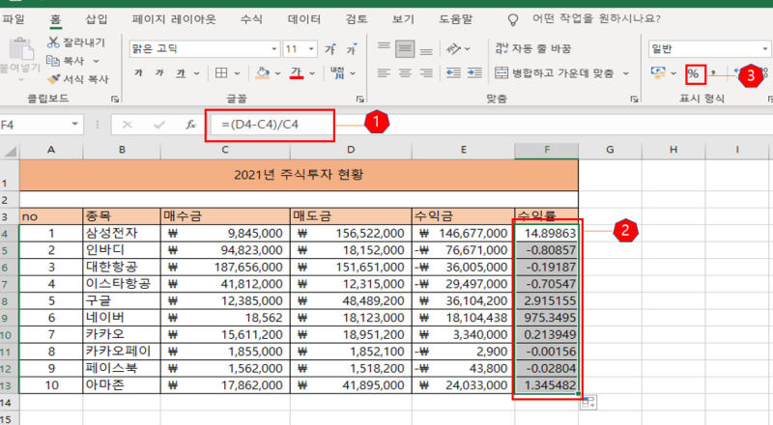Switch to the 삽입 (Insert) tab

(x=96, y=19)
